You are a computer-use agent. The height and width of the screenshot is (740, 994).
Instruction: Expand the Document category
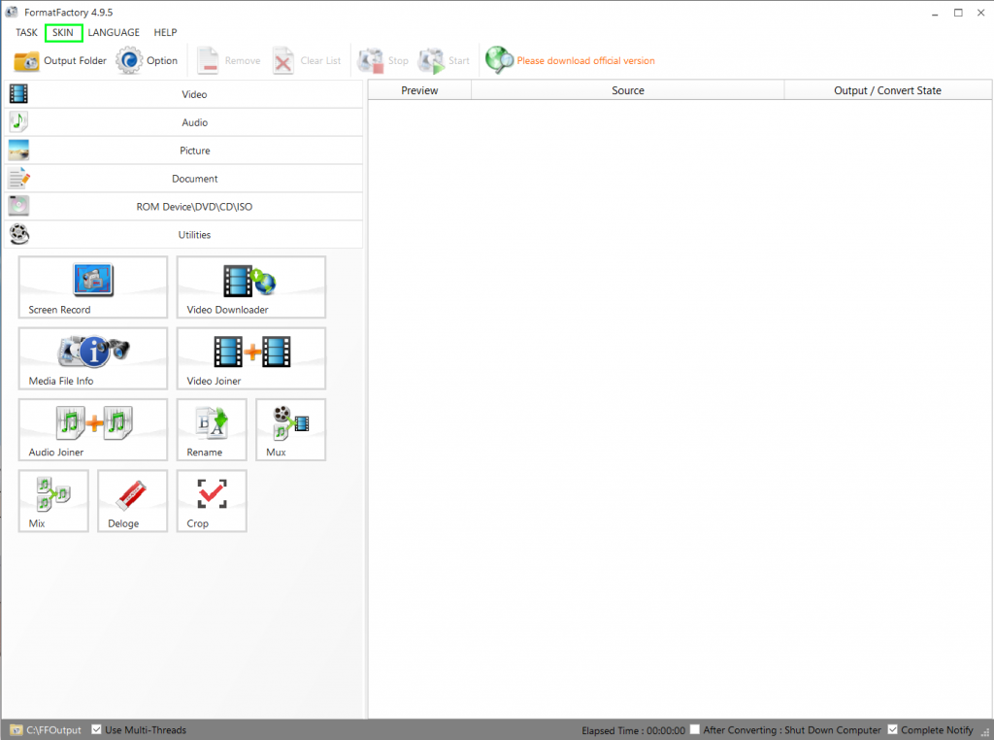pos(183,178)
